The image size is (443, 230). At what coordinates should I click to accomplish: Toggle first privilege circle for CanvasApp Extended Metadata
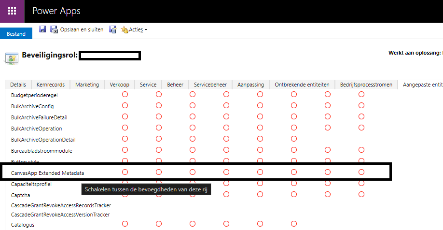125,172
